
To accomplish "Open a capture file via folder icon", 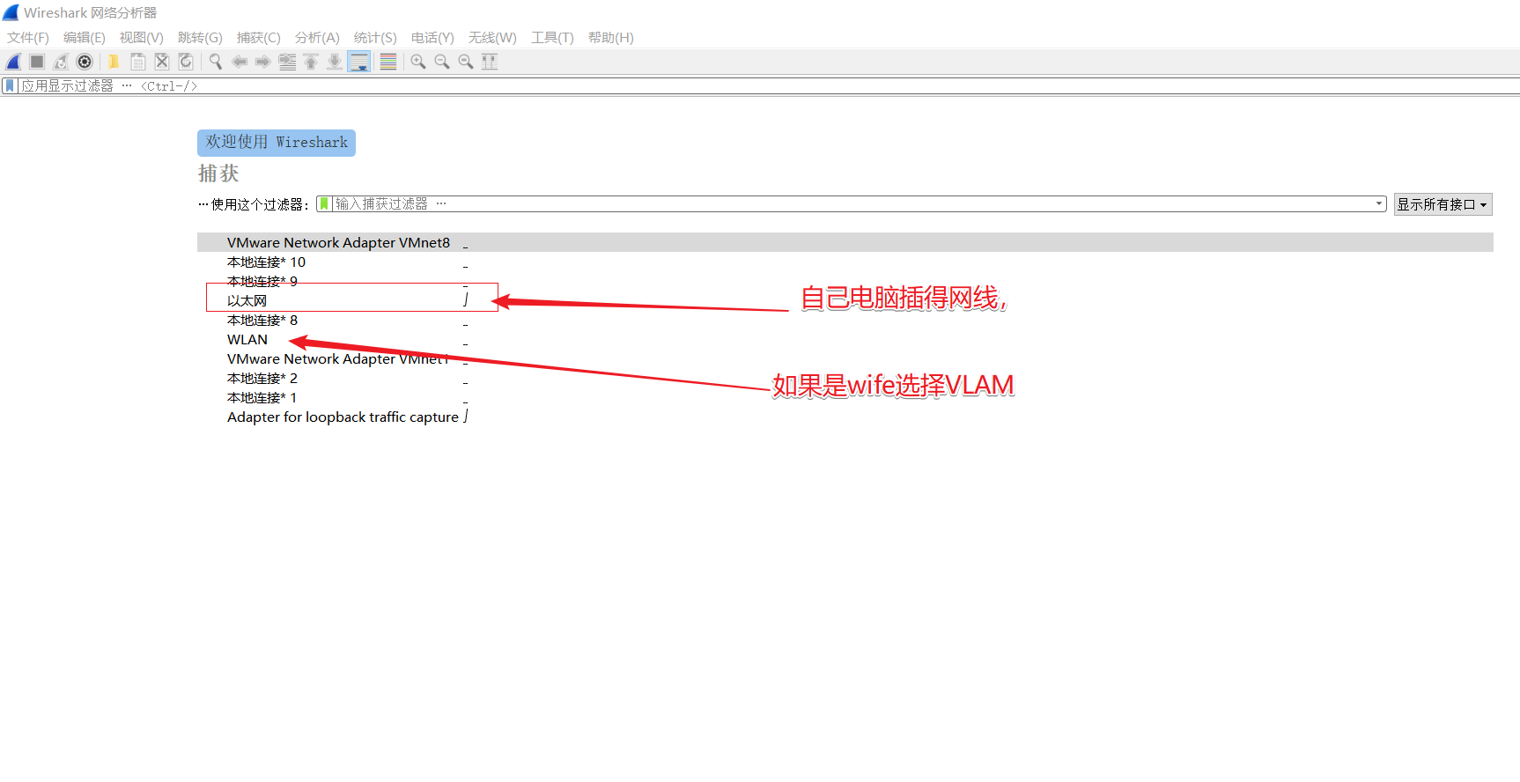I will click(114, 62).
